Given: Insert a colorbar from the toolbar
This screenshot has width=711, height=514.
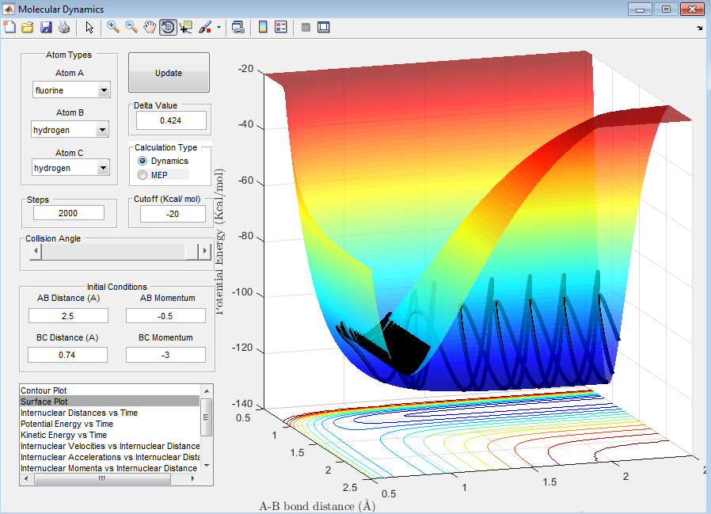Looking at the screenshot, I should [x=263, y=27].
